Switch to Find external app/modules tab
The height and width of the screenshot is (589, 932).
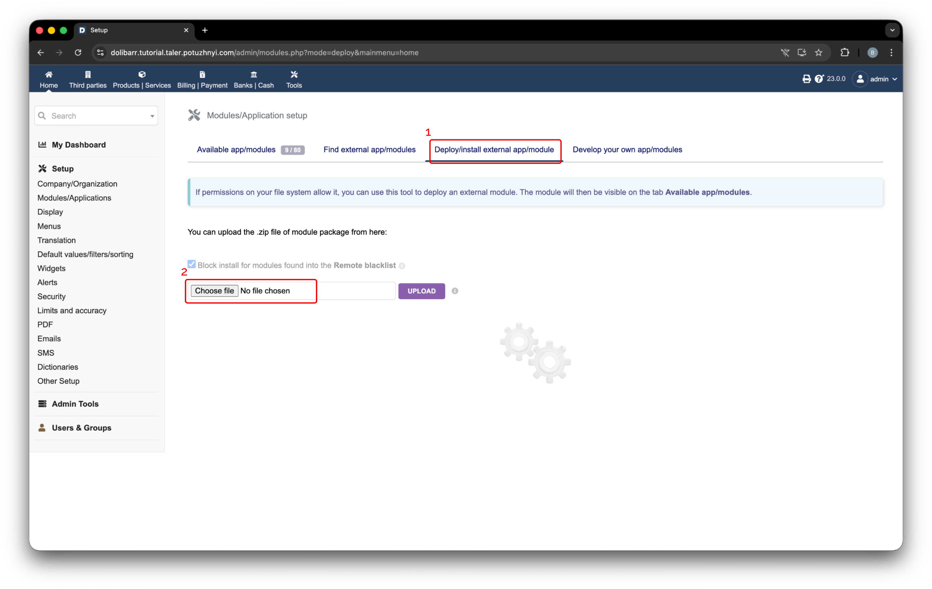pos(369,150)
